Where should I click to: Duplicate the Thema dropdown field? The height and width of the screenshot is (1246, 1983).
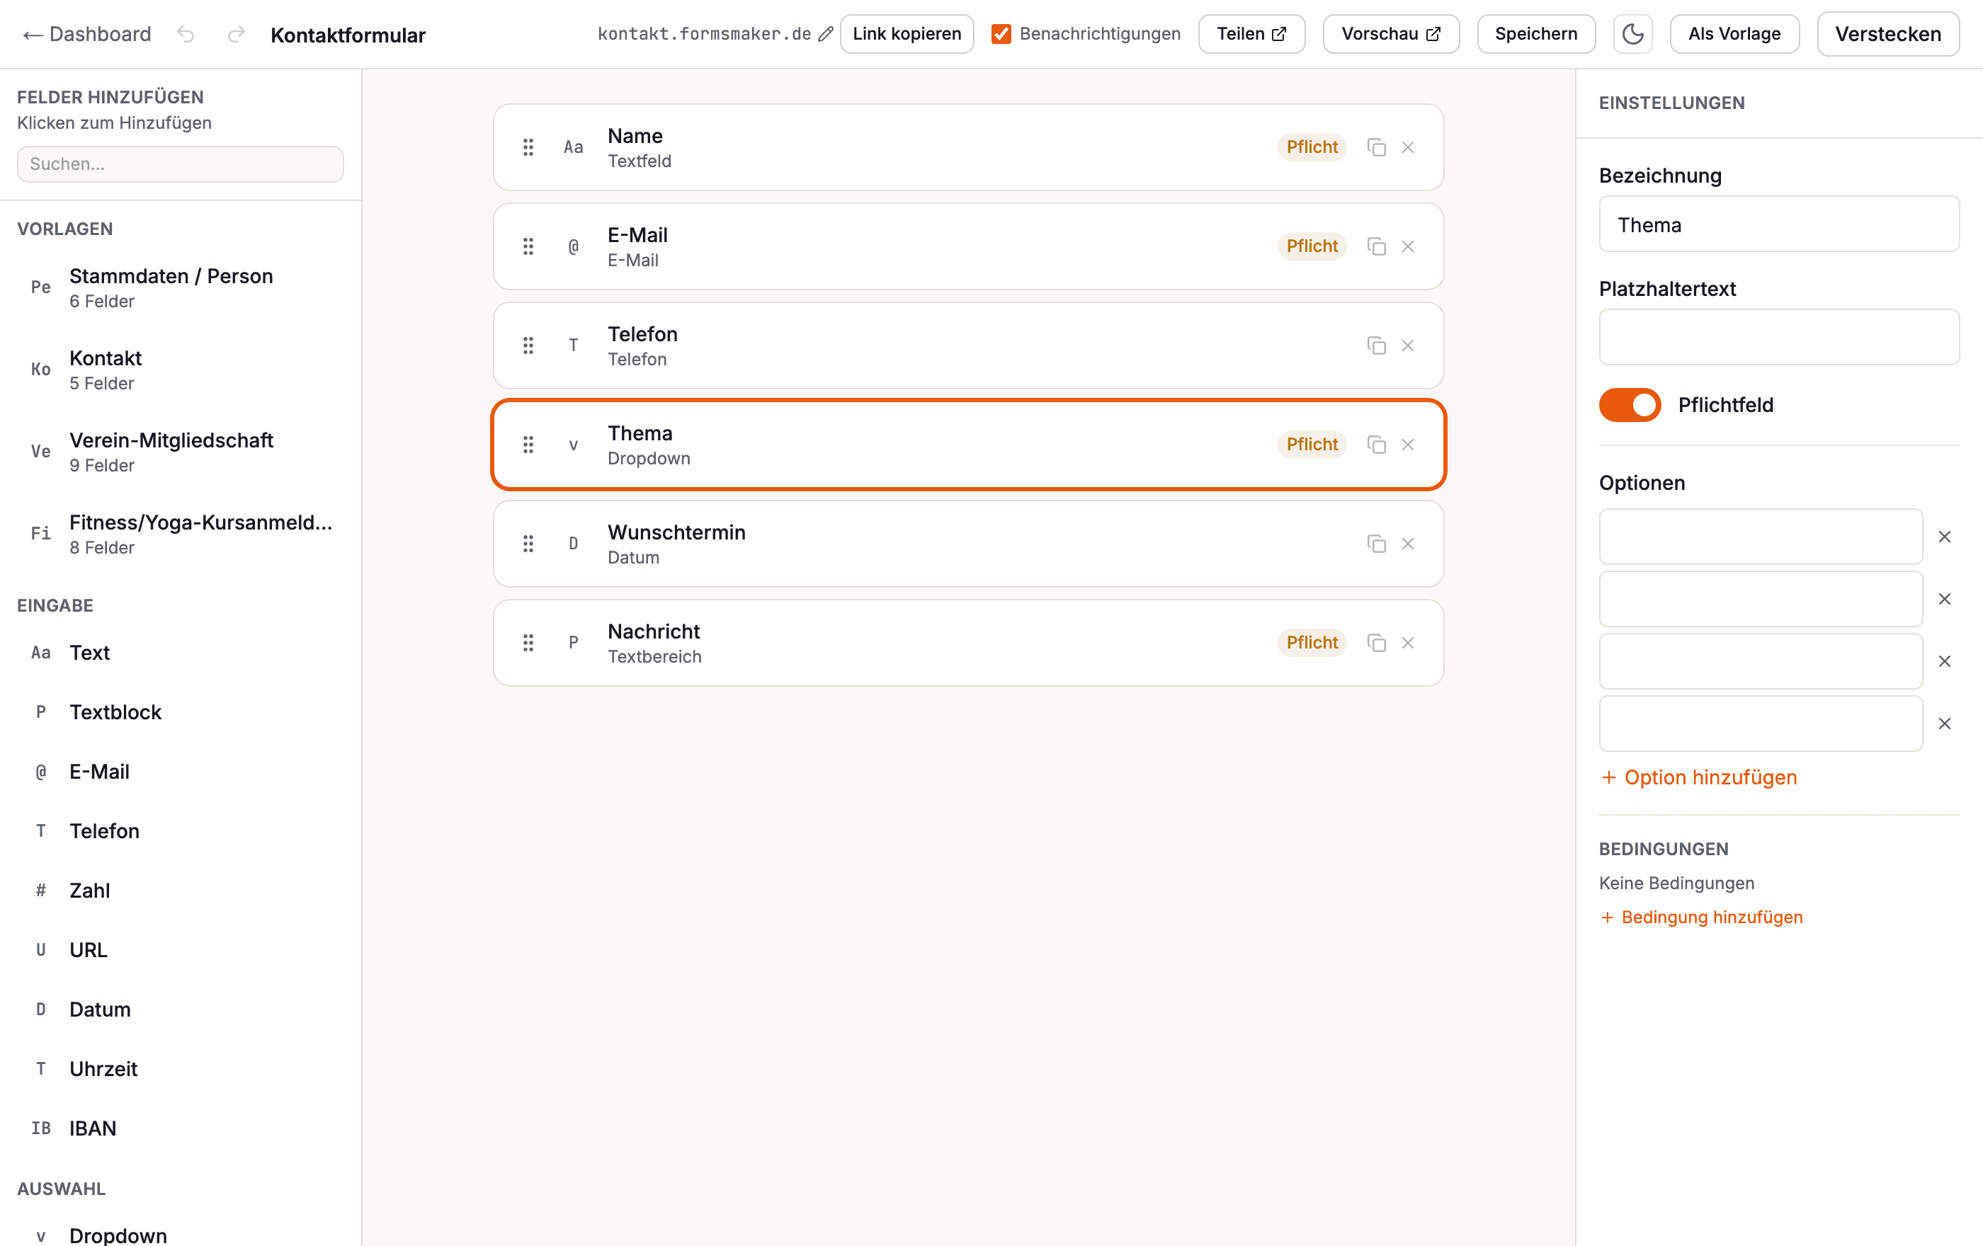click(1376, 445)
